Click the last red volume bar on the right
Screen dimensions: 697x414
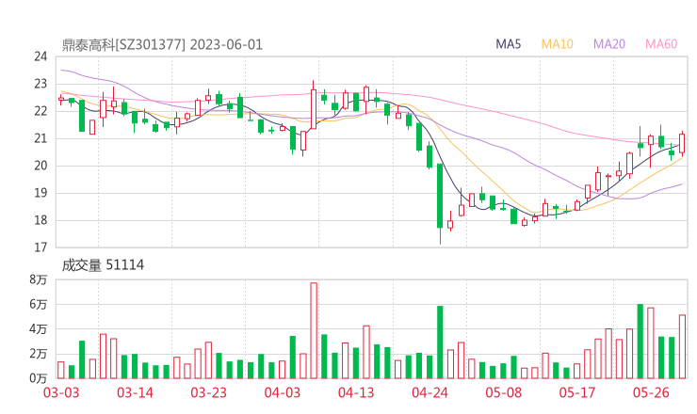coord(682,346)
